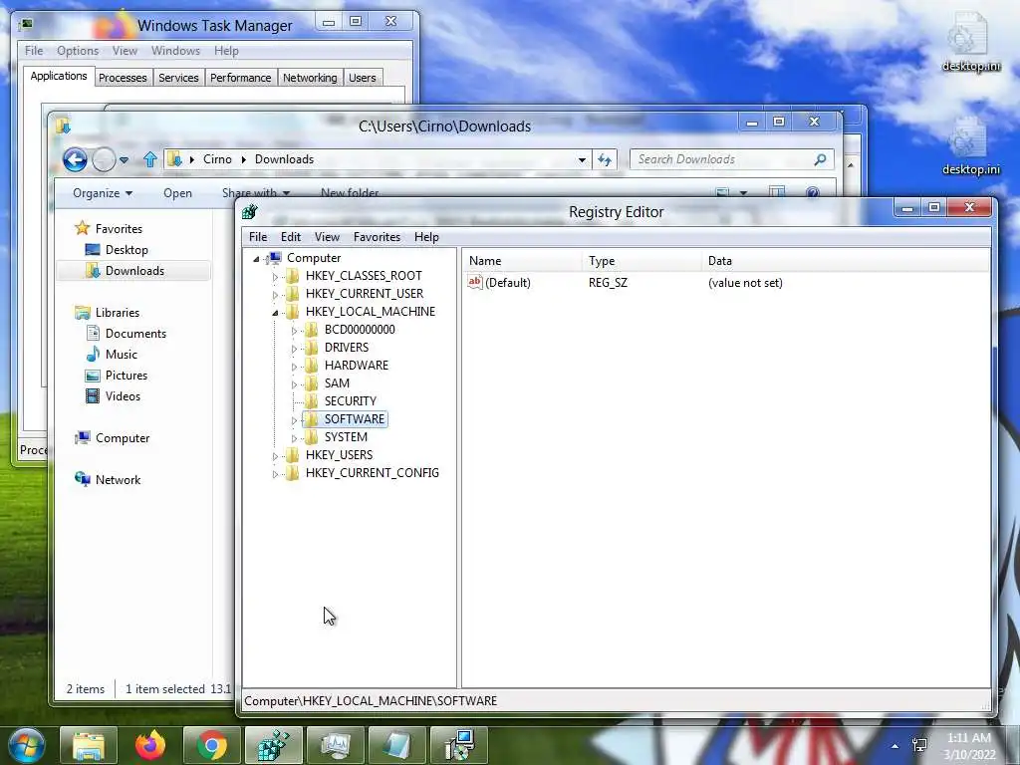
Task: Open the Documents library
Action: [x=135, y=333]
